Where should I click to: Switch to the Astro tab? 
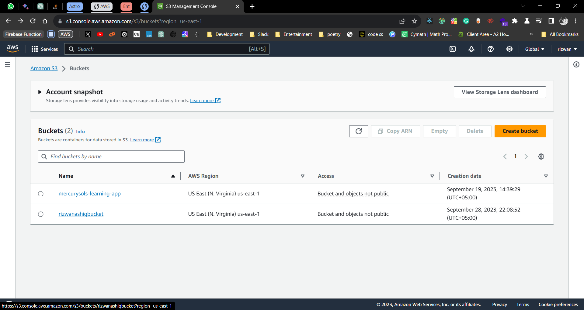point(75,6)
